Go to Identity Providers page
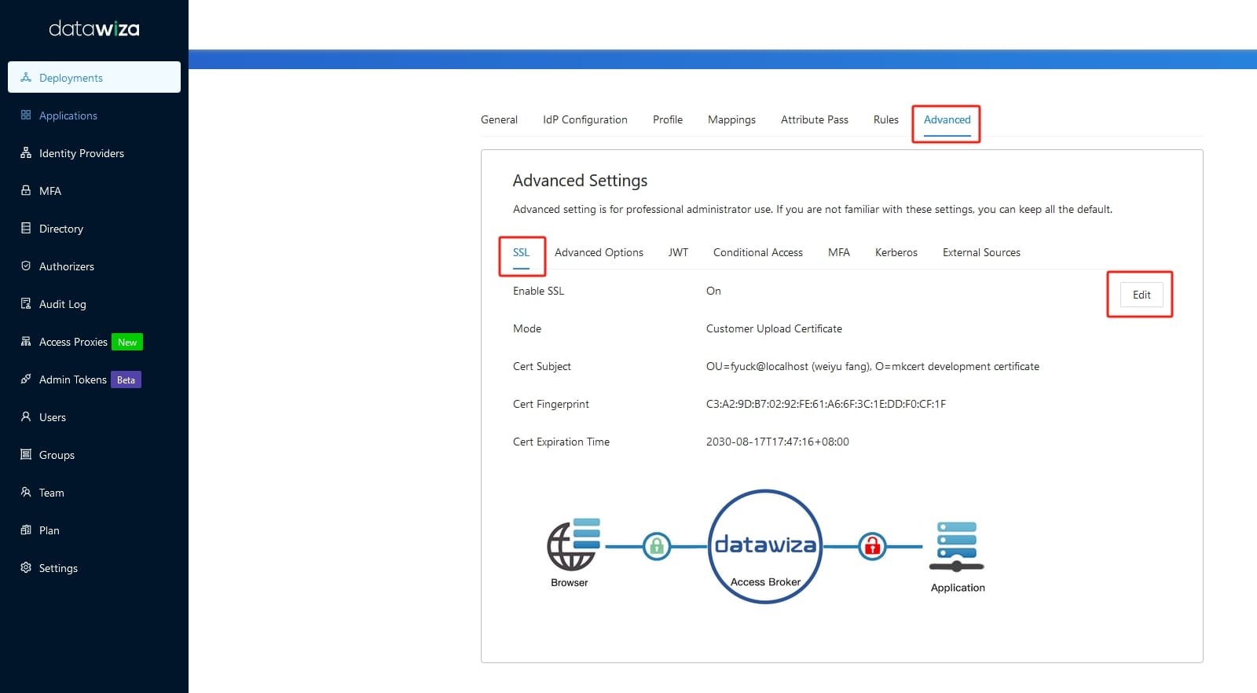Image resolution: width=1257 pixels, height=693 pixels. click(94, 152)
